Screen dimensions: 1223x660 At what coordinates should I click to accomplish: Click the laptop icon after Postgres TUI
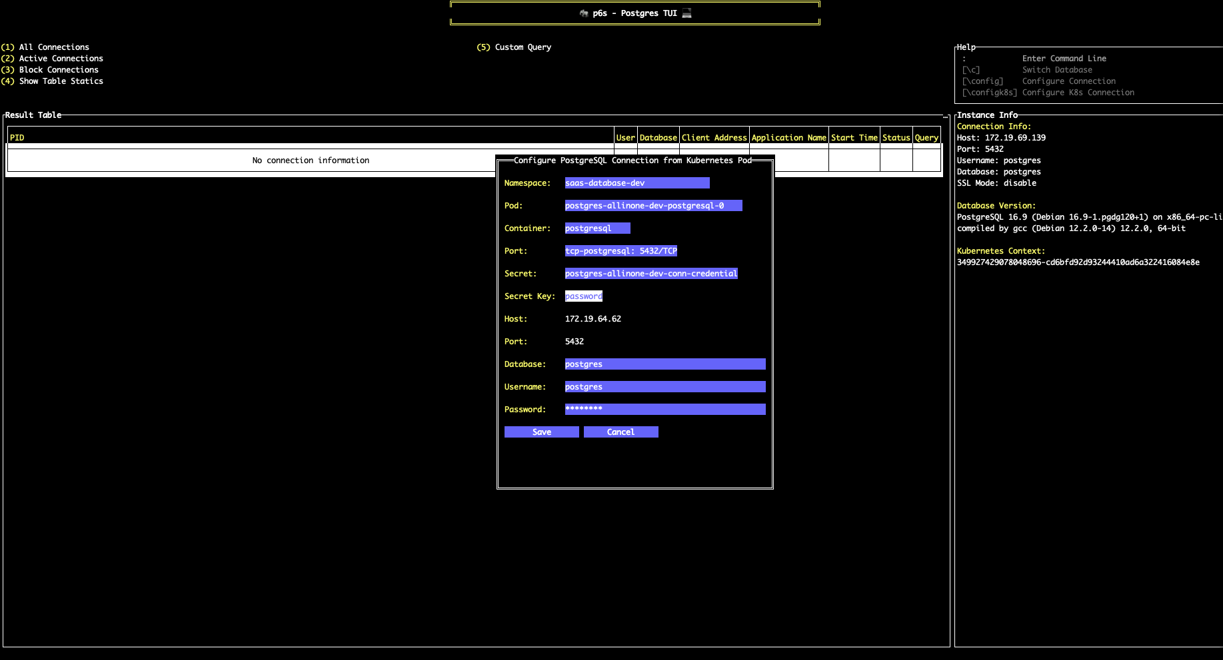(x=686, y=13)
